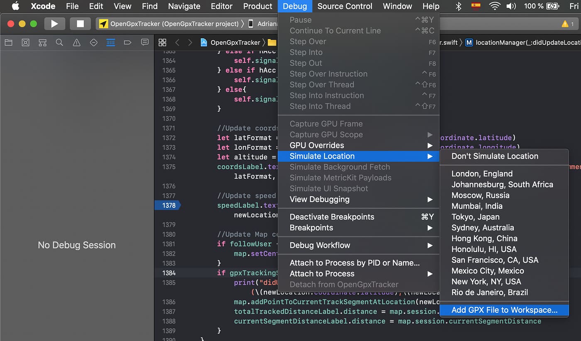Open the Spanish flag input source menu

(x=476, y=6)
